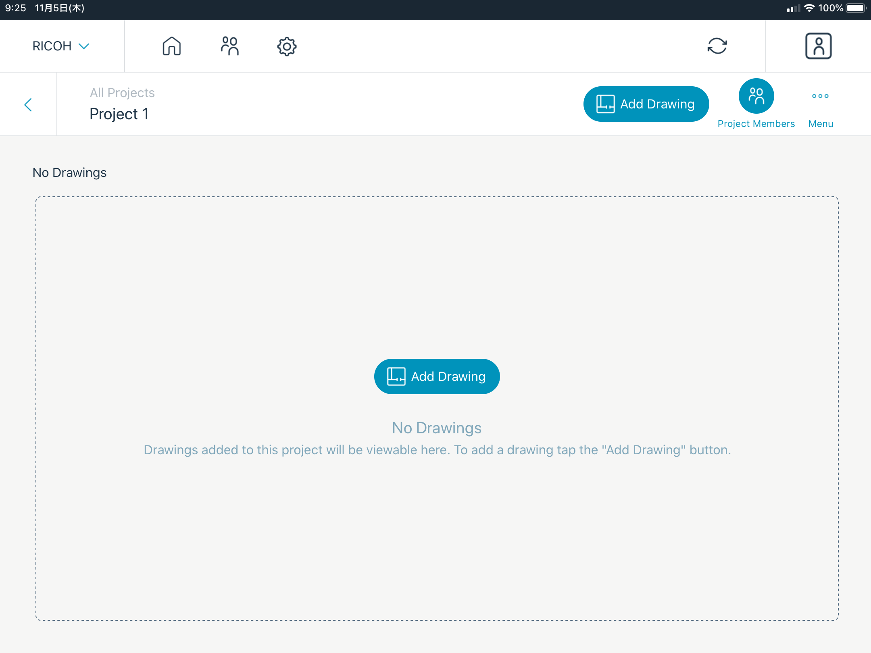Open the user profile icon
The image size is (871, 653).
click(818, 46)
